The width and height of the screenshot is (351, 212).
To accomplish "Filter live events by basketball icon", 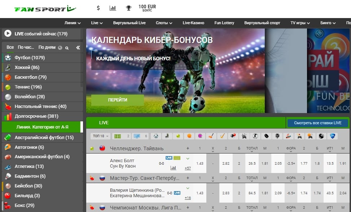I will coord(189,136).
